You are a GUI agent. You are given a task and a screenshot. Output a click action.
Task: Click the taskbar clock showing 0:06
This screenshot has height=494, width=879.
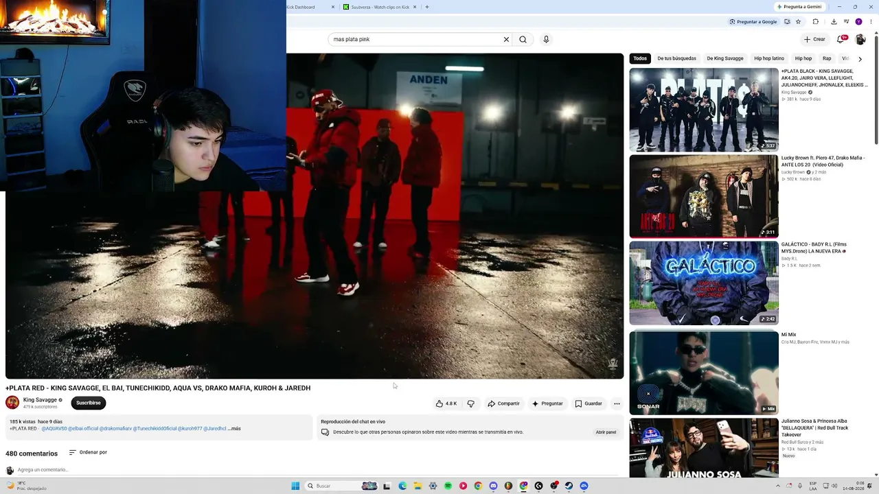click(x=852, y=486)
